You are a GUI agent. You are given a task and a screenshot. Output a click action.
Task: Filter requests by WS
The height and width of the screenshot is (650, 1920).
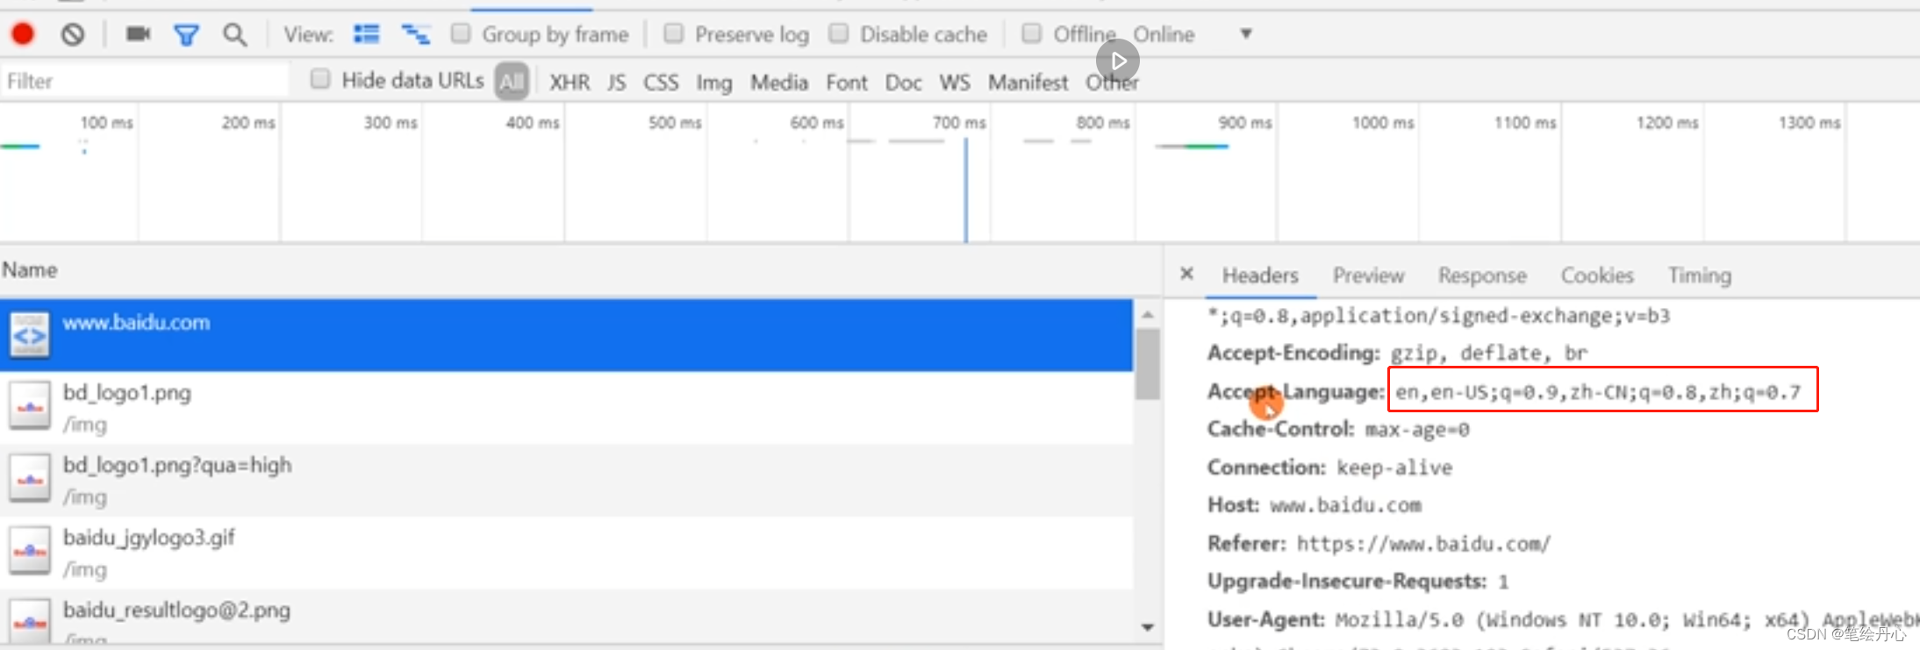tap(955, 82)
